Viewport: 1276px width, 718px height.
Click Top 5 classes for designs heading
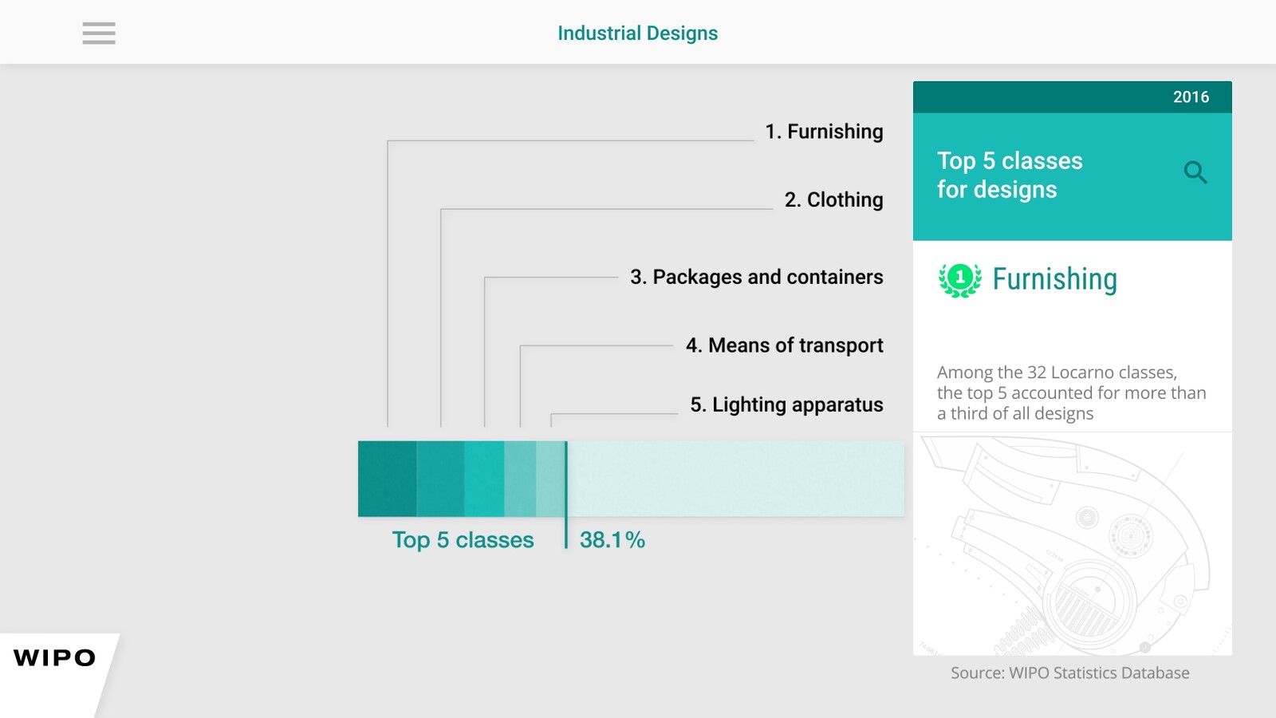[1010, 175]
